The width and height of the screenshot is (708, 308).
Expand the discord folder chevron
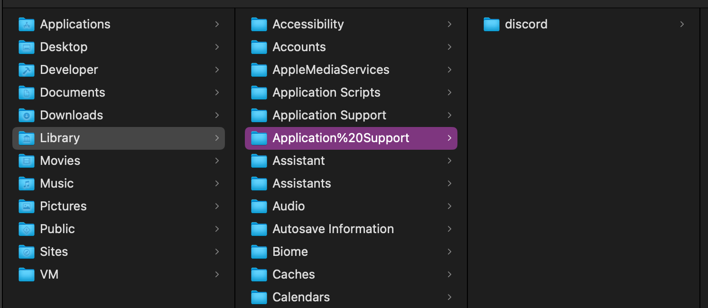(x=682, y=24)
